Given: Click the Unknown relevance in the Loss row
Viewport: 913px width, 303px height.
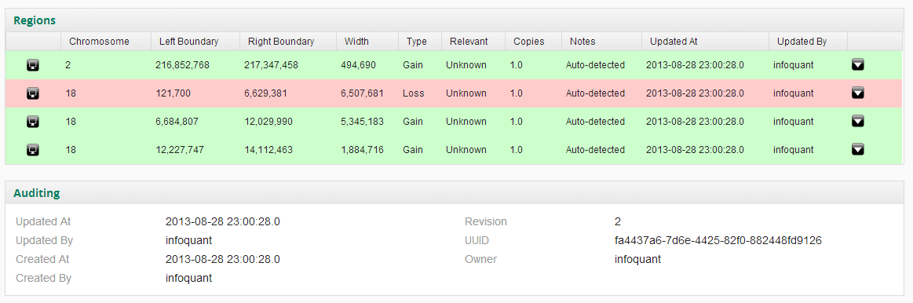Looking at the screenshot, I should tap(466, 93).
